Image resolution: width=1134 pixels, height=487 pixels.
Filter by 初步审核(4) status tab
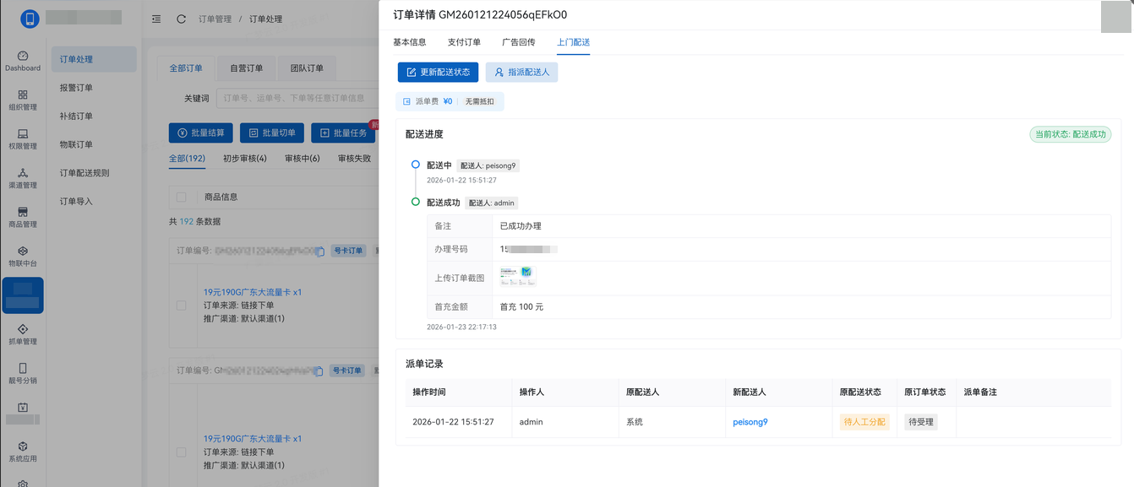(x=245, y=158)
